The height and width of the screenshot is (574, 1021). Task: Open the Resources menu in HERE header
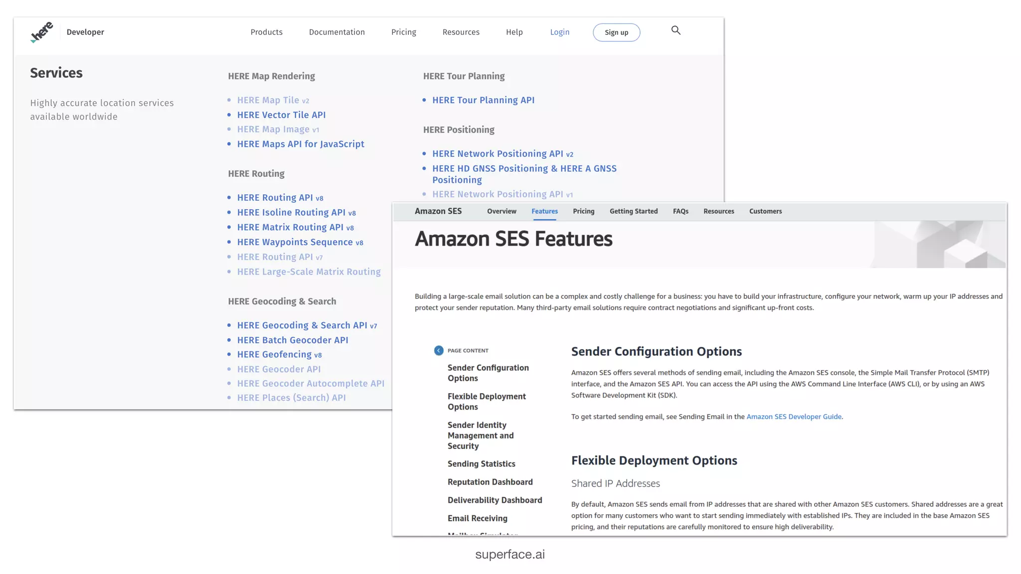[x=461, y=32]
